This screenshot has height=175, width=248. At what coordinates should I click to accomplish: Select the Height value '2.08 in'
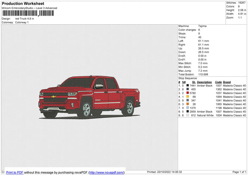(242, 10)
